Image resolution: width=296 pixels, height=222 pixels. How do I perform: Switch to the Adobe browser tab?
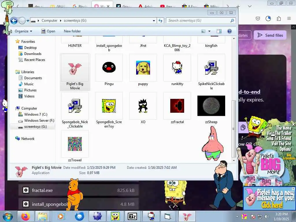point(146,6)
